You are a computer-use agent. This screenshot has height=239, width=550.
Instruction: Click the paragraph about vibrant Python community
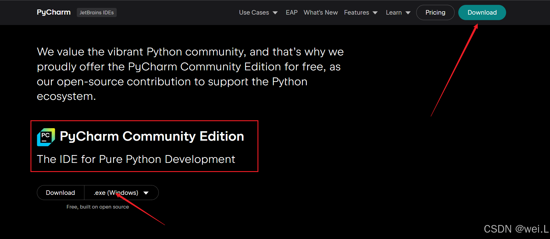[x=190, y=74]
